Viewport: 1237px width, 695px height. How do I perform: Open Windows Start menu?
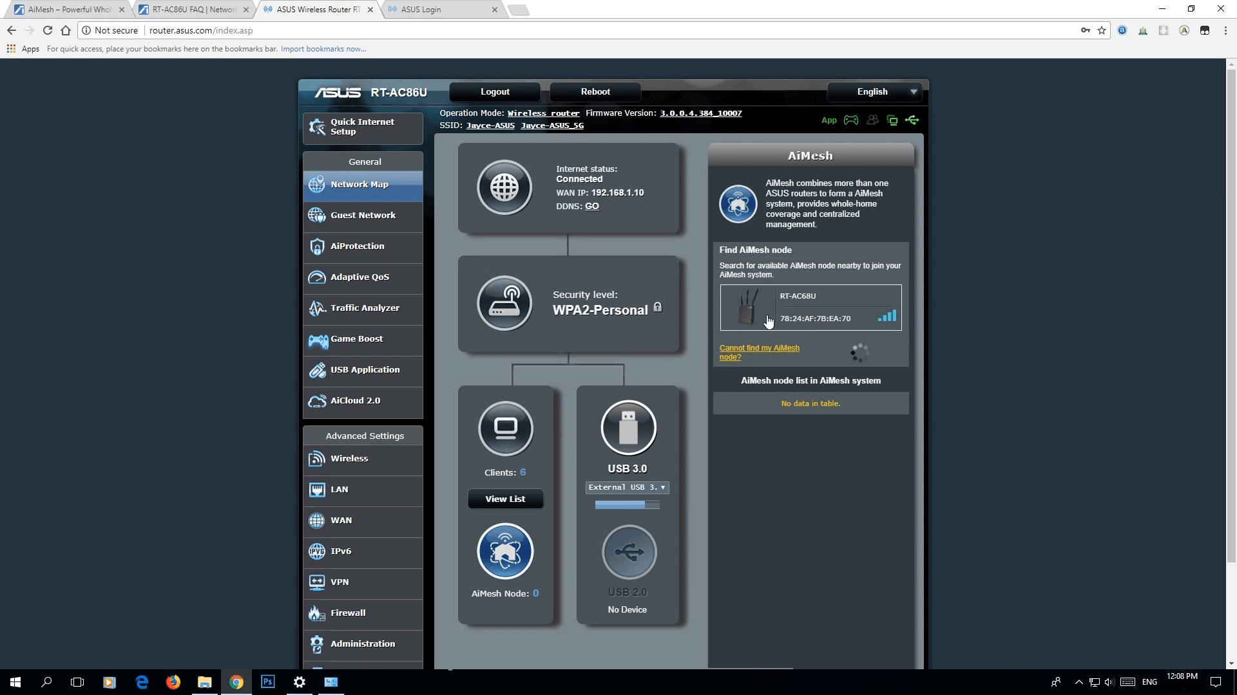click(x=15, y=682)
